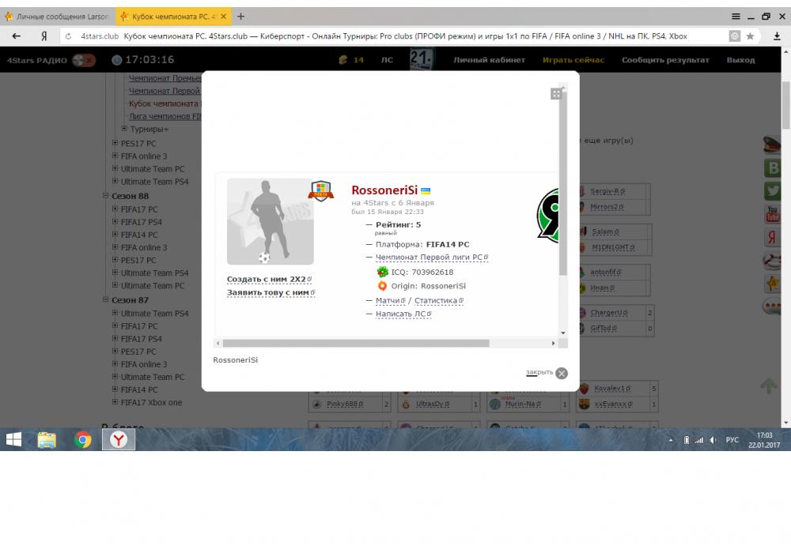Click the popup horizontal scrollbar
This screenshot has height=553, width=791.
point(356,344)
